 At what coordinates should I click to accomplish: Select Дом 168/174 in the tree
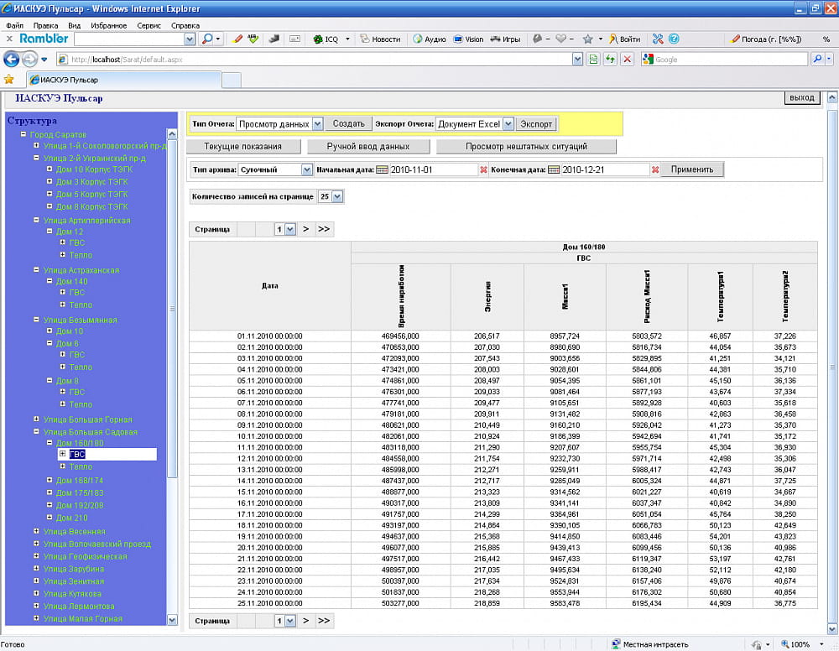80,481
